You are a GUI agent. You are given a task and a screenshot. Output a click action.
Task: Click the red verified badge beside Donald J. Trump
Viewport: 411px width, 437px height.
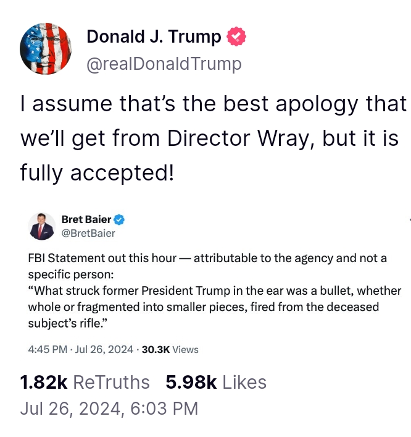[236, 36]
